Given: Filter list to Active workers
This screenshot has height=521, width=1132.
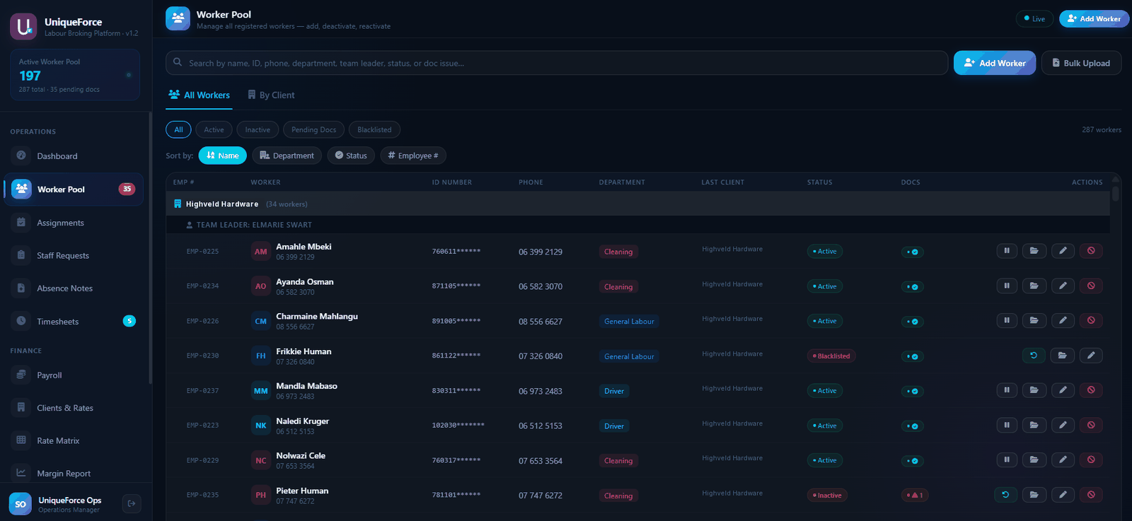Looking at the screenshot, I should tap(214, 130).
